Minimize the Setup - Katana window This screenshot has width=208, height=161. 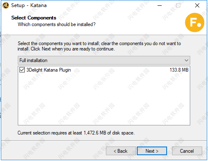pos(160,5)
